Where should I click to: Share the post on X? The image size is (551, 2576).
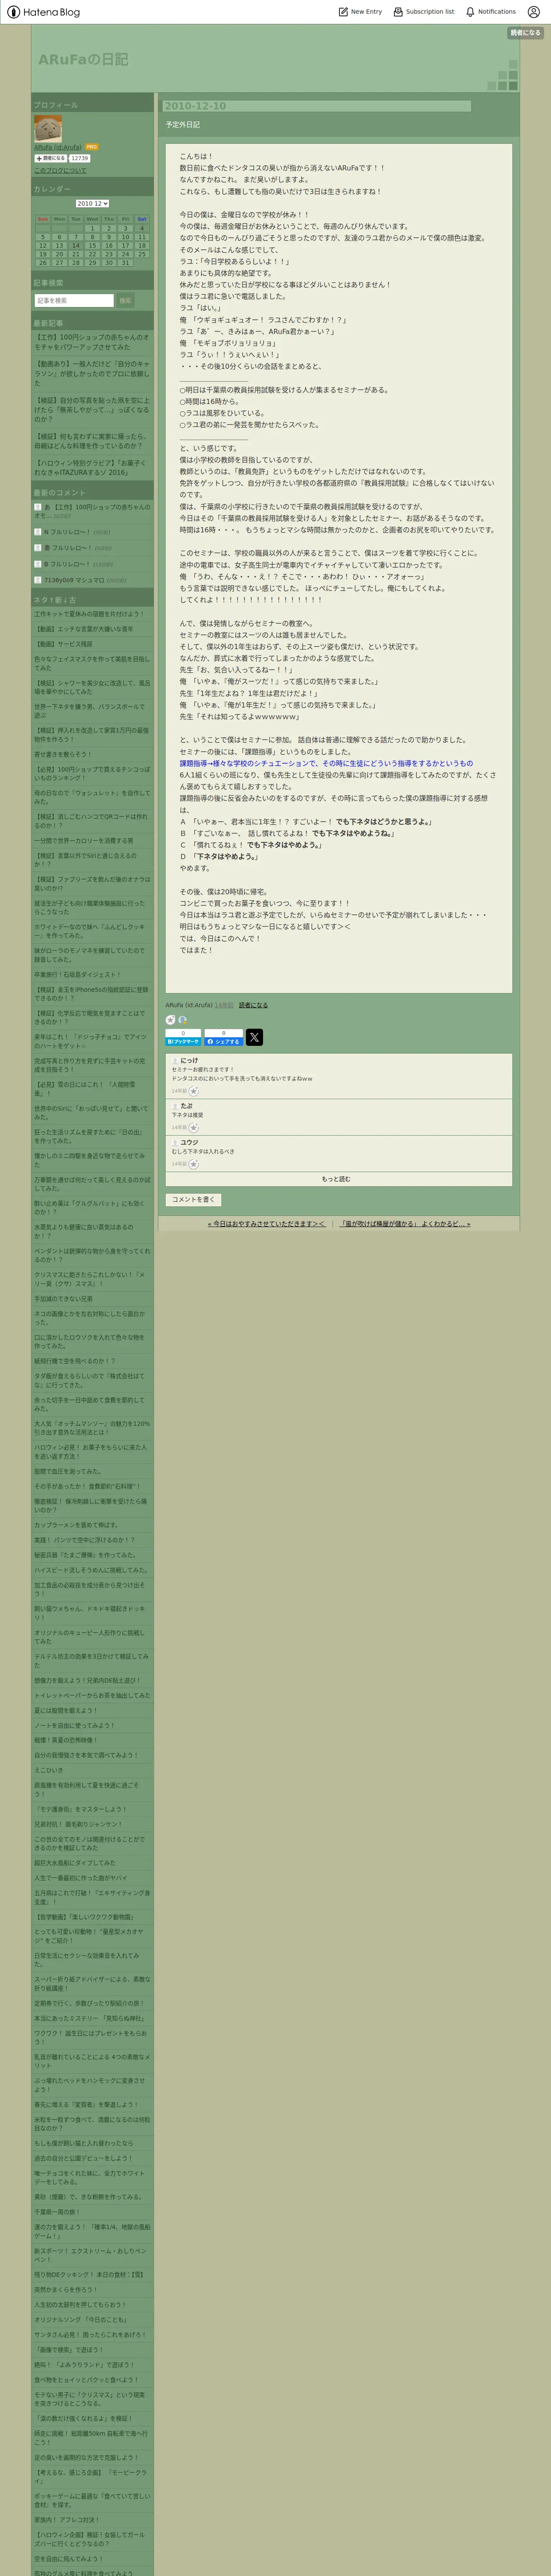(254, 1037)
